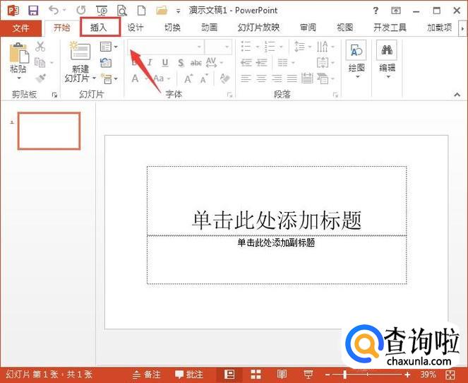Expand bullets list dropdown
The width and height of the screenshot is (468, 383).
click(x=257, y=47)
